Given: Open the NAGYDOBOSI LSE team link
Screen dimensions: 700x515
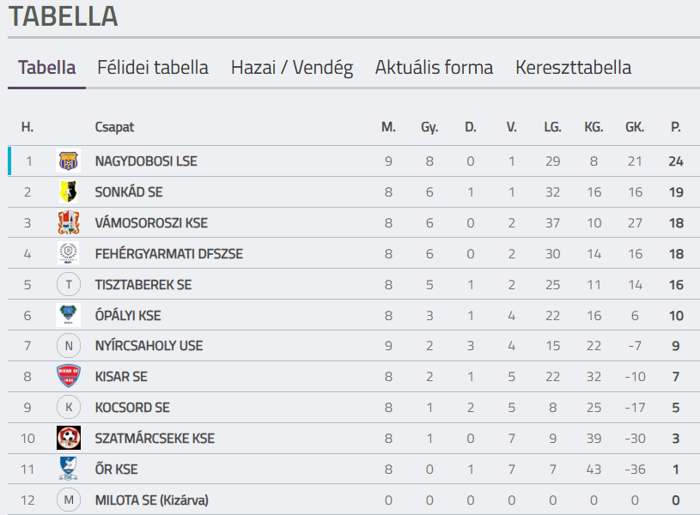Looking at the screenshot, I should pos(146,161).
